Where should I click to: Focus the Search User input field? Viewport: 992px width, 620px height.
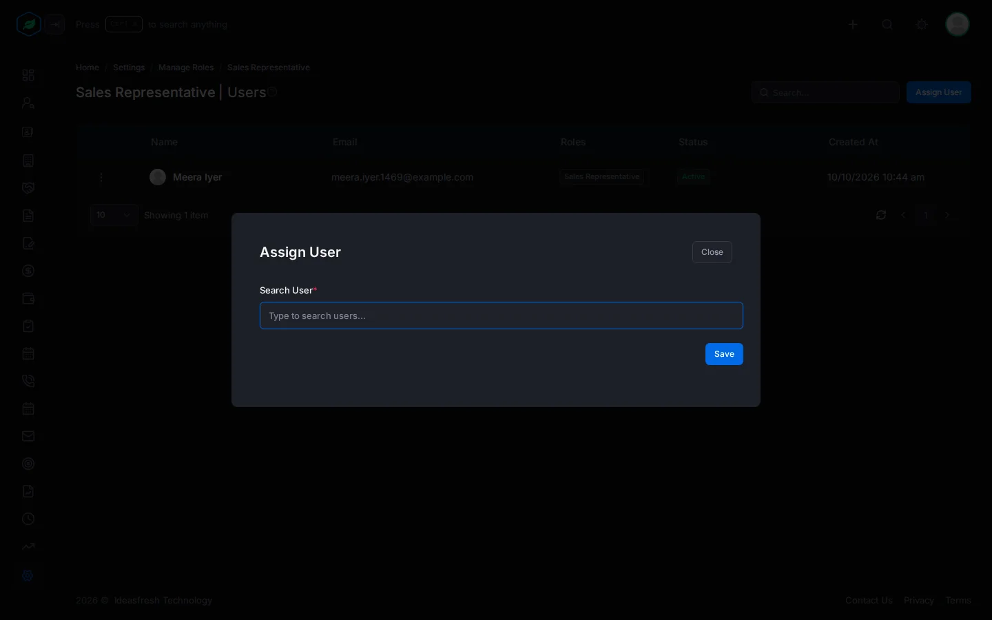(502, 316)
